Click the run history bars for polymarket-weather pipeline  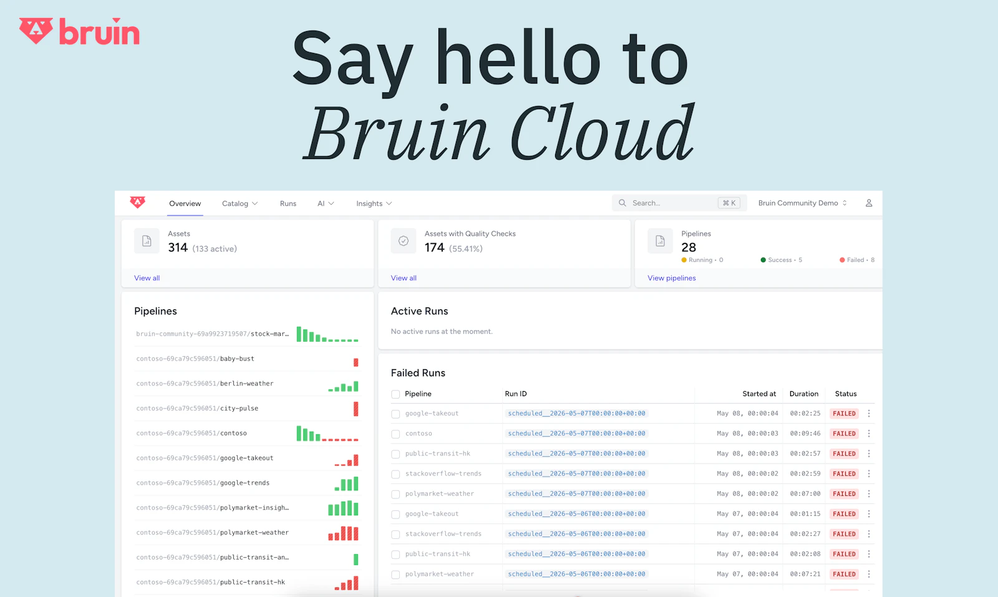click(344, 533)
